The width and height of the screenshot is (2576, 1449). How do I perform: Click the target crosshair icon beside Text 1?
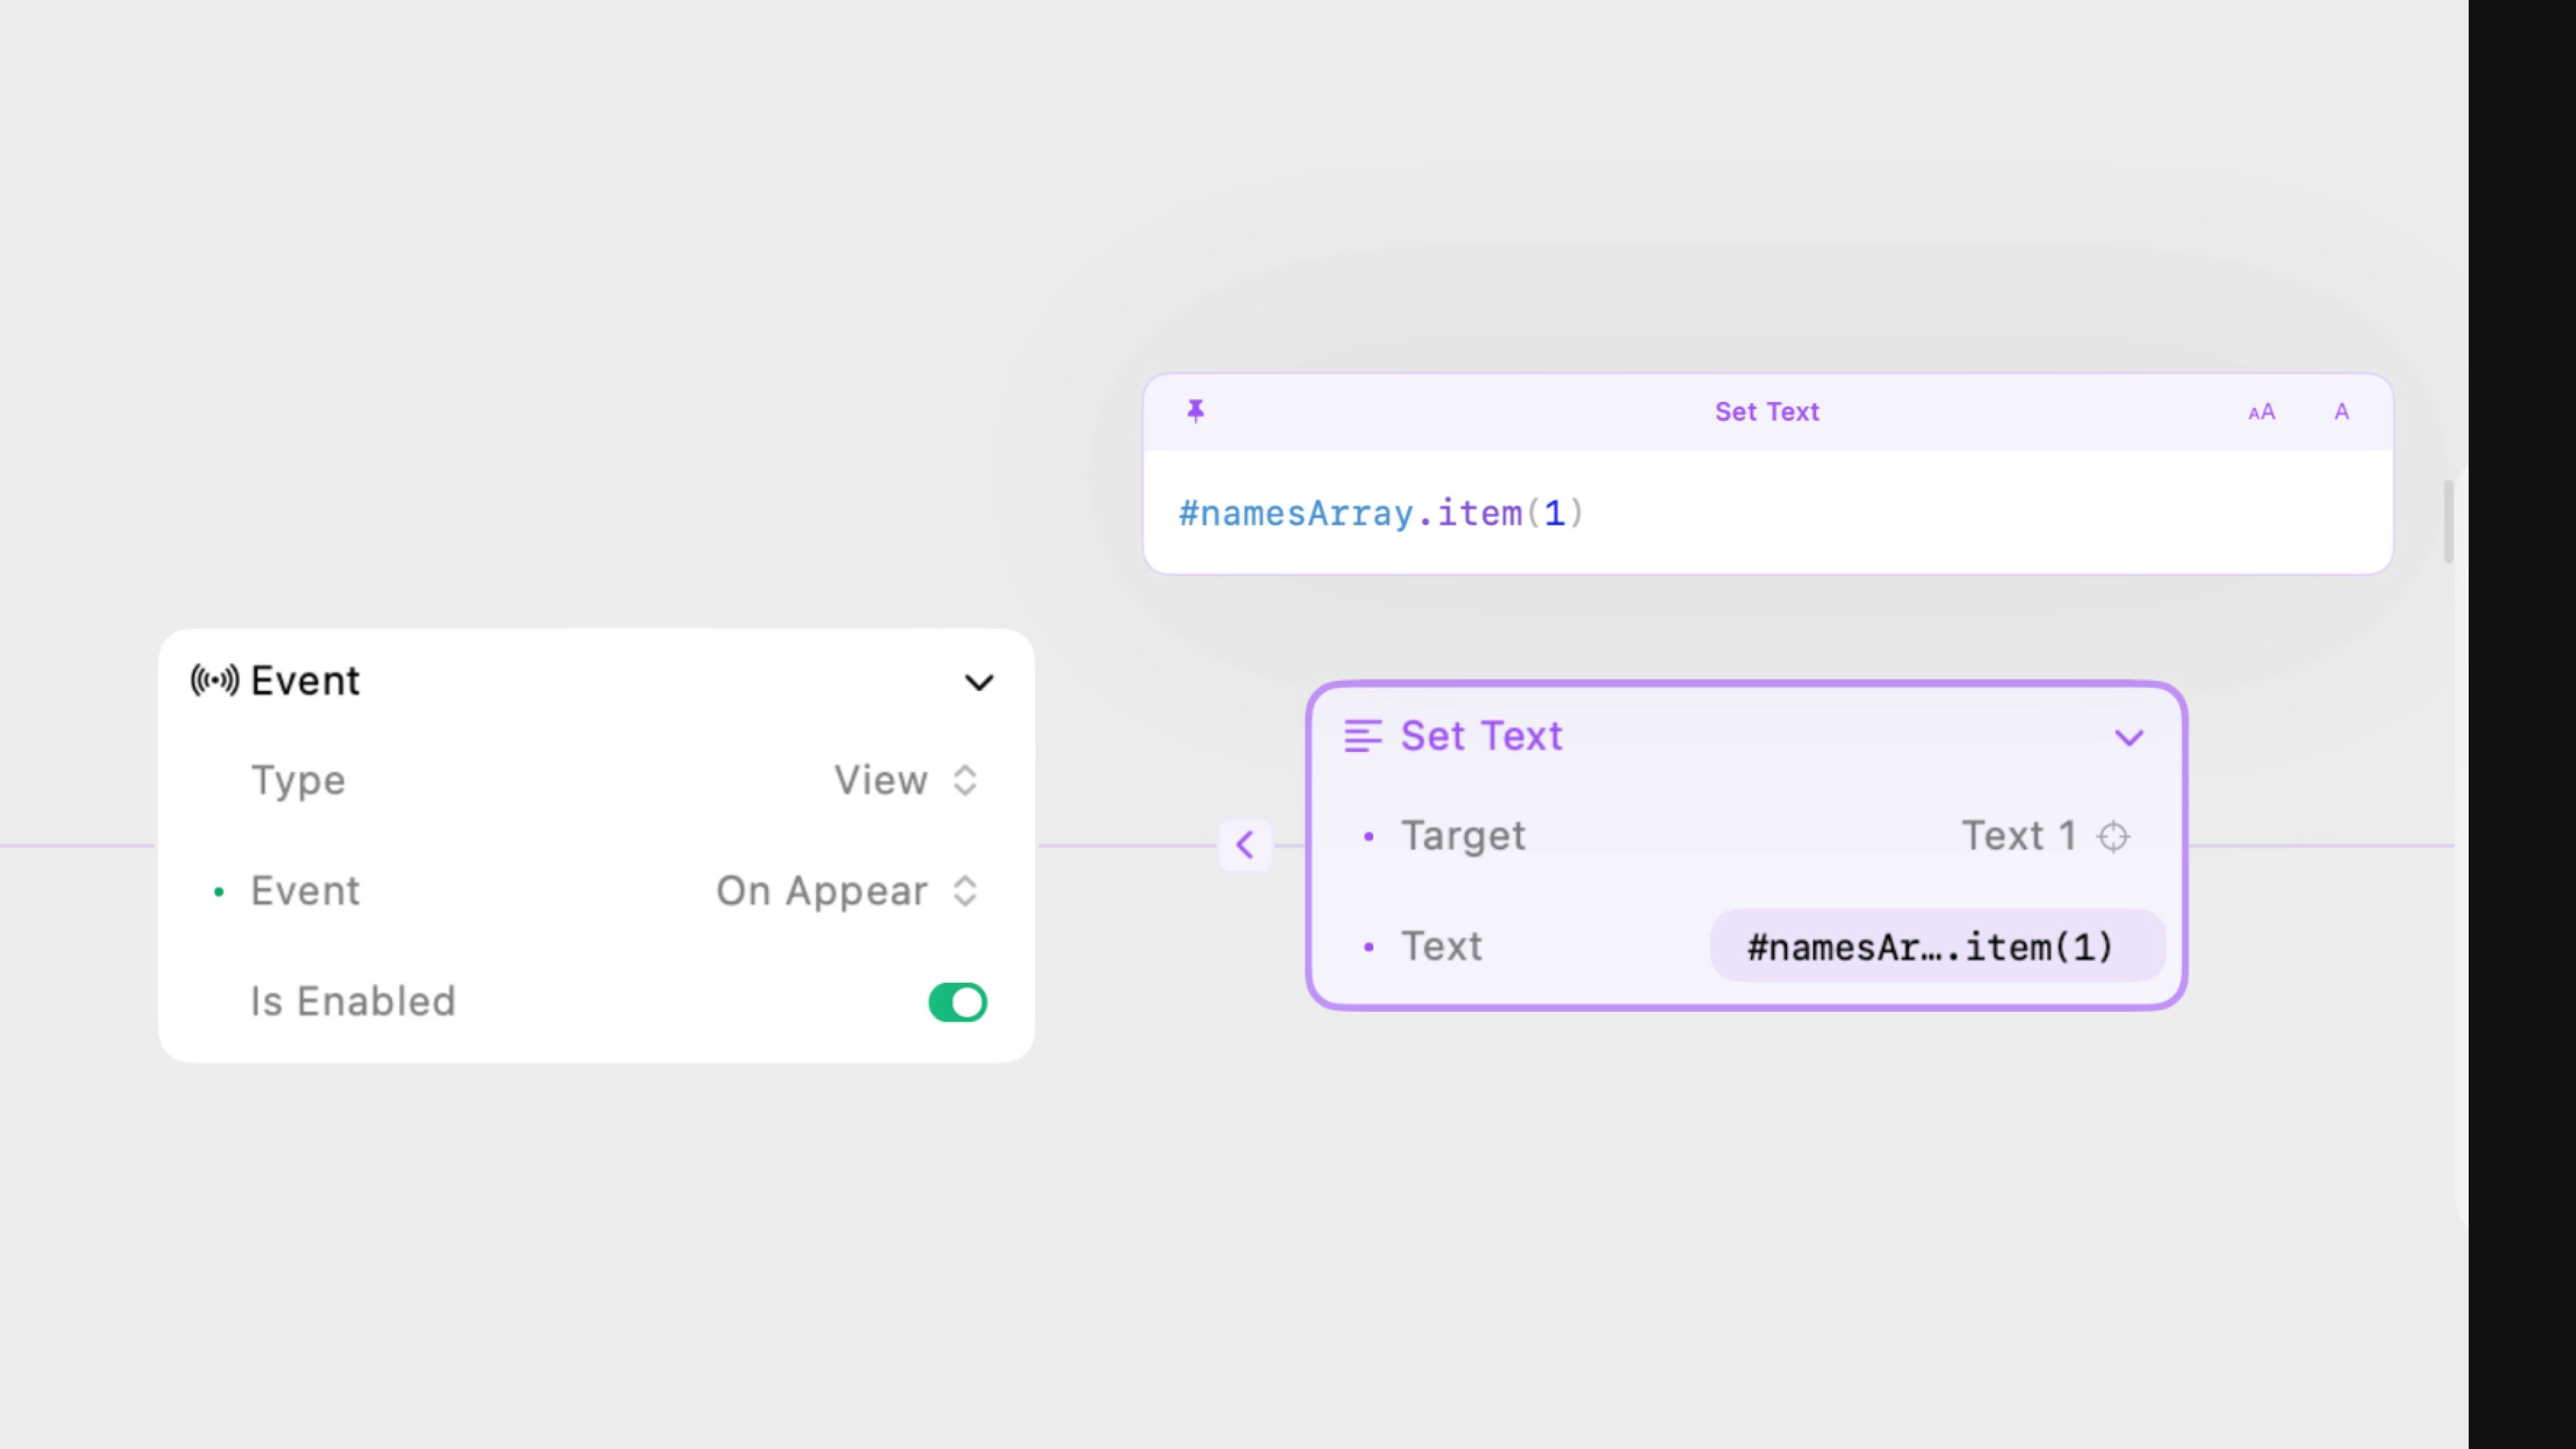tap(2113, 836)
